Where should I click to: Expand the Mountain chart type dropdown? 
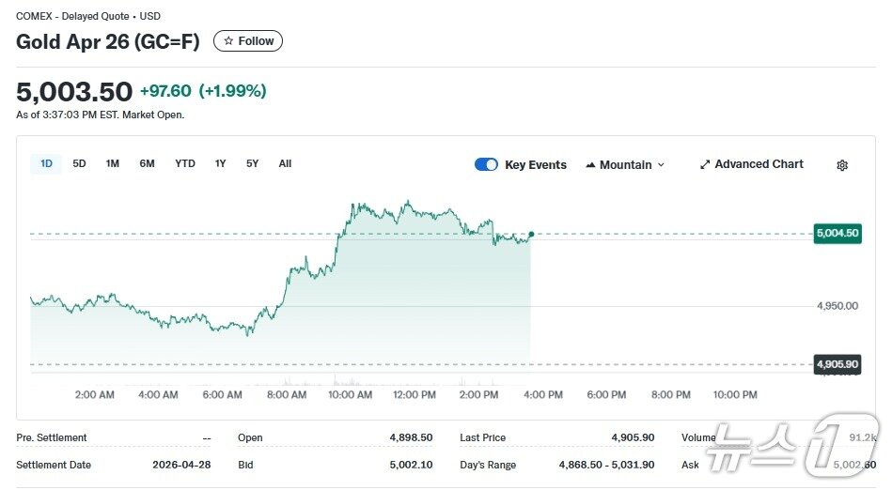(x=661, y=165)
